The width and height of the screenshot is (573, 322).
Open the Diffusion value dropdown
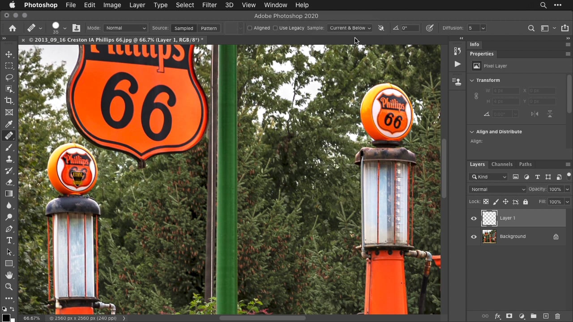coord(483,28)
